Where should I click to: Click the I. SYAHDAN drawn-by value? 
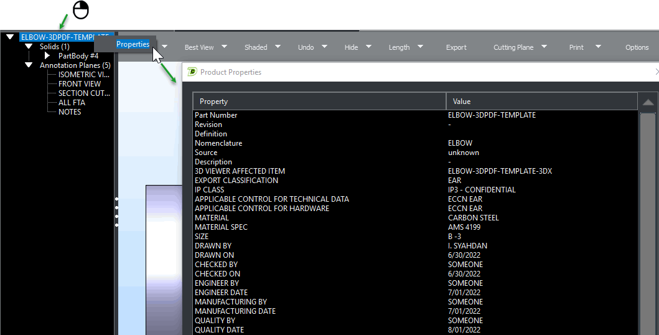[x=467, y=245]
